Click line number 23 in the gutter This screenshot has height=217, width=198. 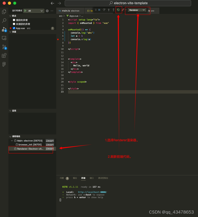tap(62, 92)
